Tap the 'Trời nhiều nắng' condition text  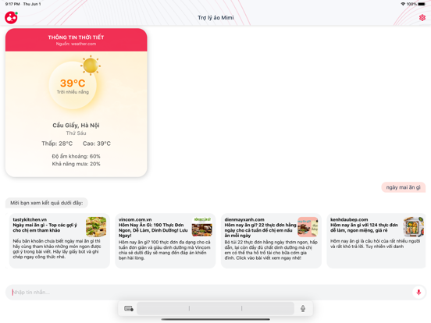point(73,92)
